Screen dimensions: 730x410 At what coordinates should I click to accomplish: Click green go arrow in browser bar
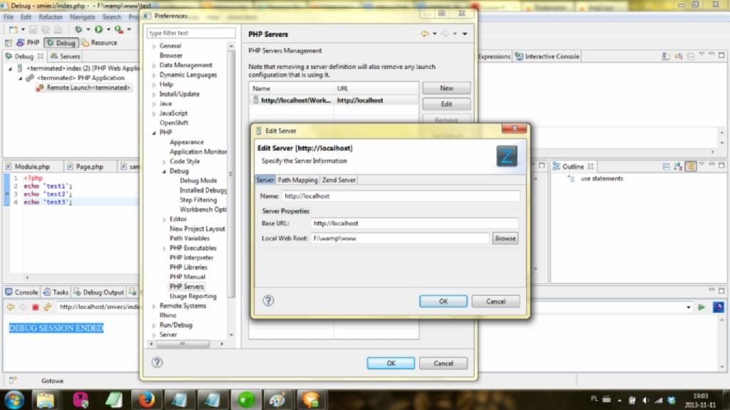pos(701,307)
